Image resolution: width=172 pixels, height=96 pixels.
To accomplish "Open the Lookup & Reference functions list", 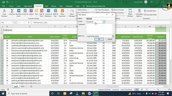I will click(48, 13).
